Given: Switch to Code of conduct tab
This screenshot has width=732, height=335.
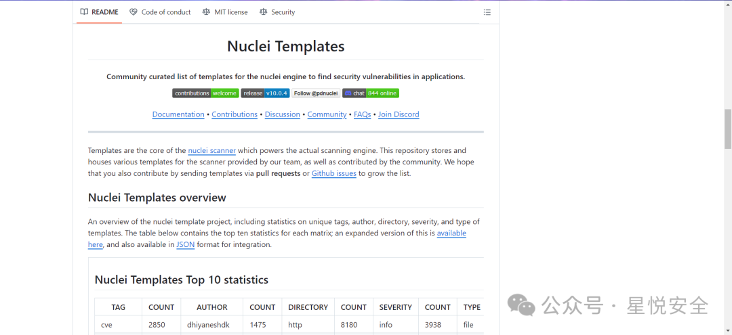Looking at the screenshot, I should coord(160,12).
